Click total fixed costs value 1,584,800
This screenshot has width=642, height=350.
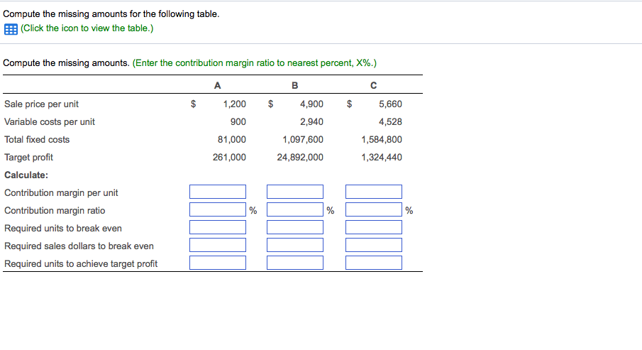point(382,139)
